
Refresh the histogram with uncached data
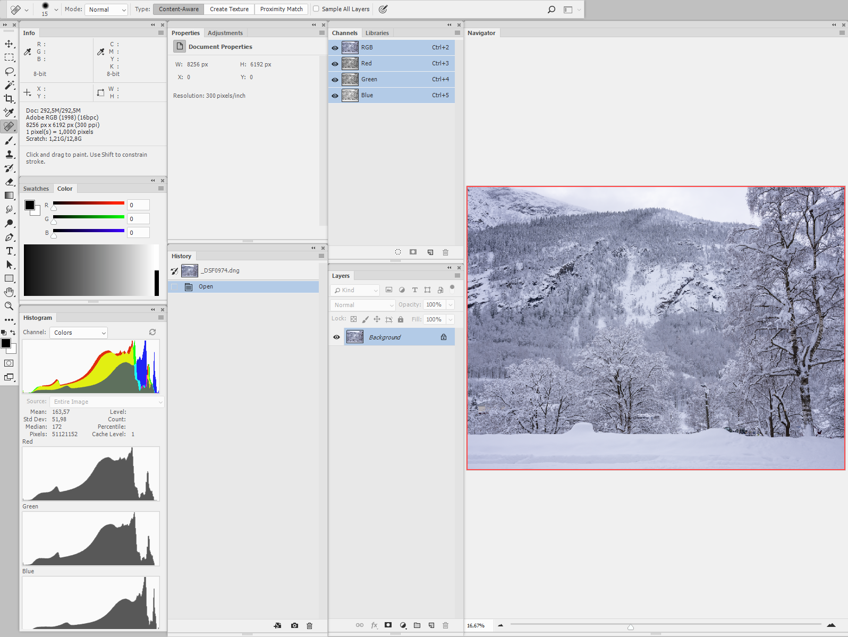pos(152,332)
